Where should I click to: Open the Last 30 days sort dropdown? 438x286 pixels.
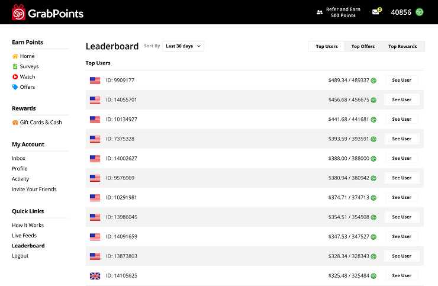click(x=183, y=46)
